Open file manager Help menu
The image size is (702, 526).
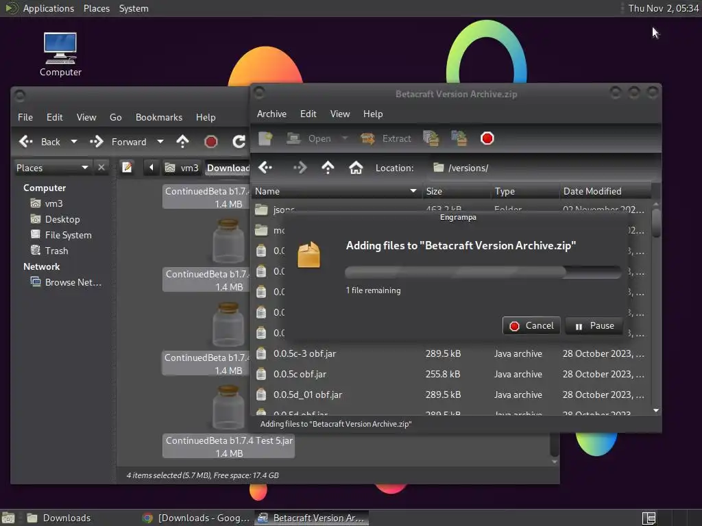(206, 117)
